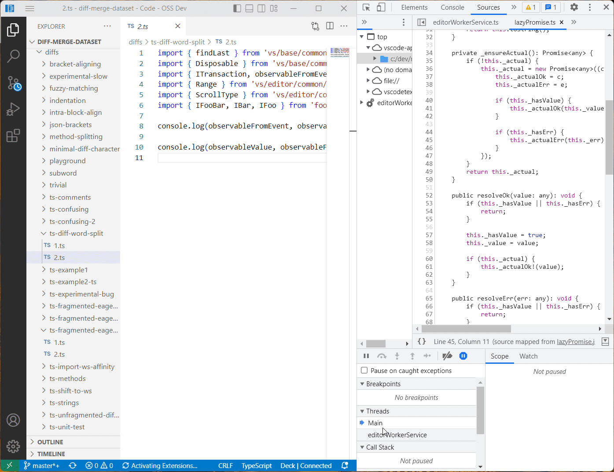This screenshot has height=472, width=614.
Task: Open 1.ts under ts-diff-word-split
Action: pyautogui.click(x=73, y=245)
